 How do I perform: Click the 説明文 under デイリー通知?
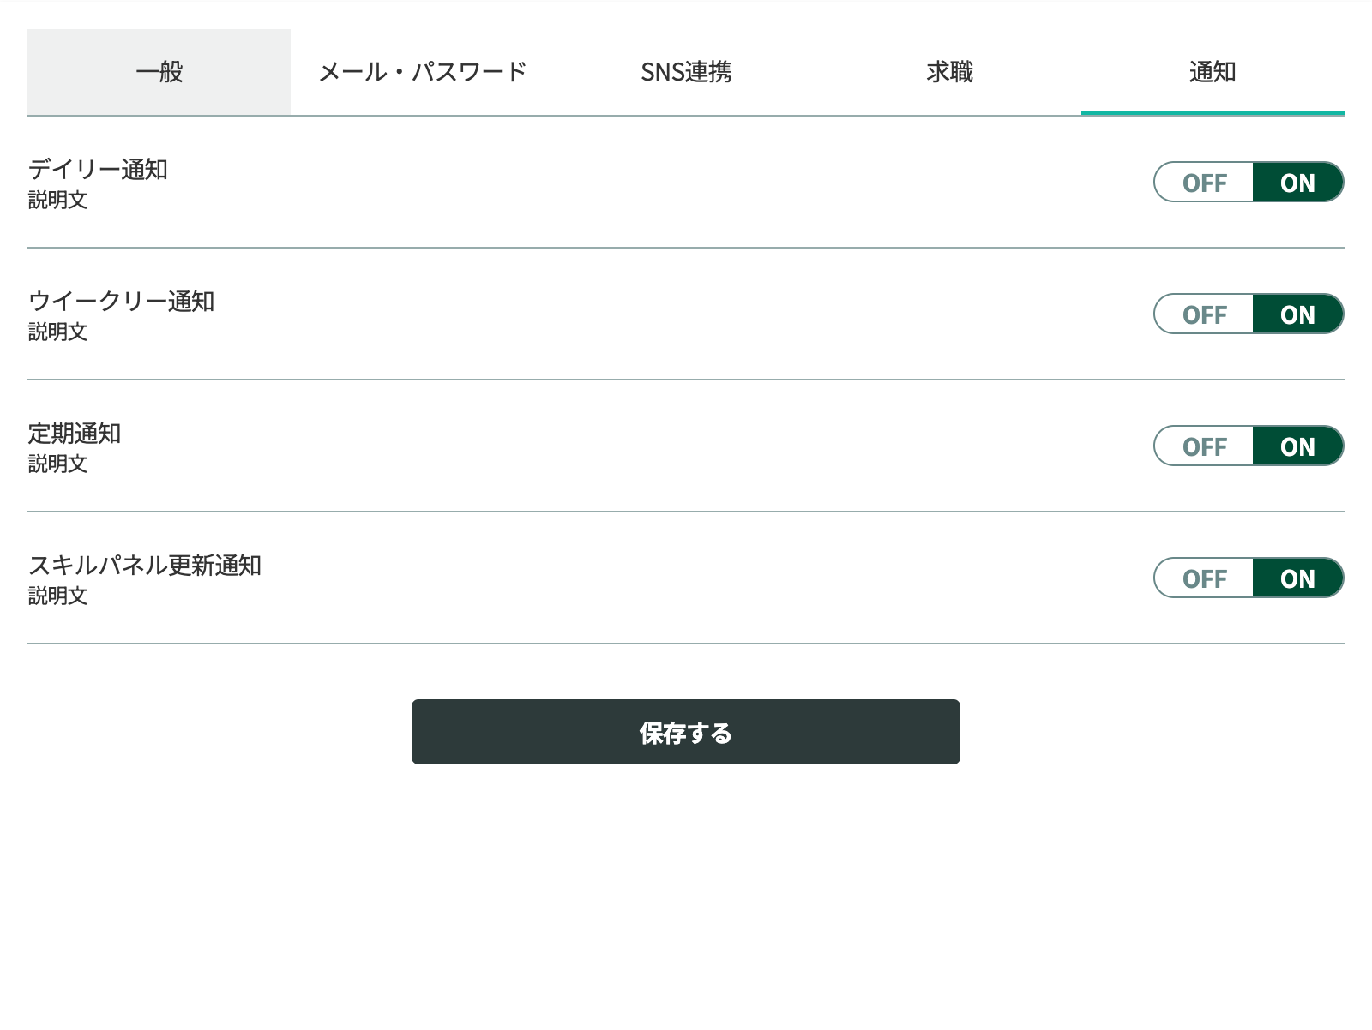point(57,201)
